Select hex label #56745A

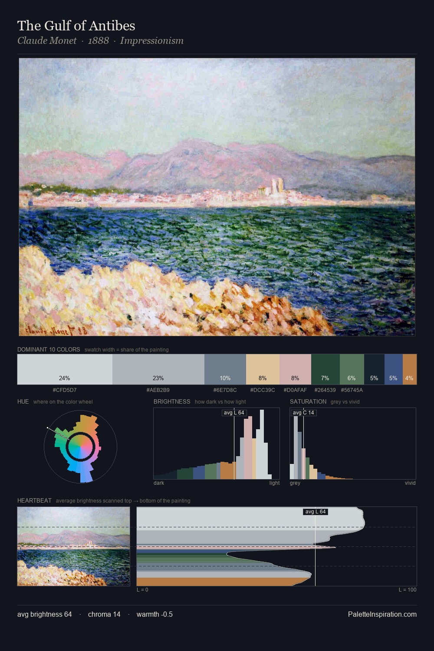[352, 390]
